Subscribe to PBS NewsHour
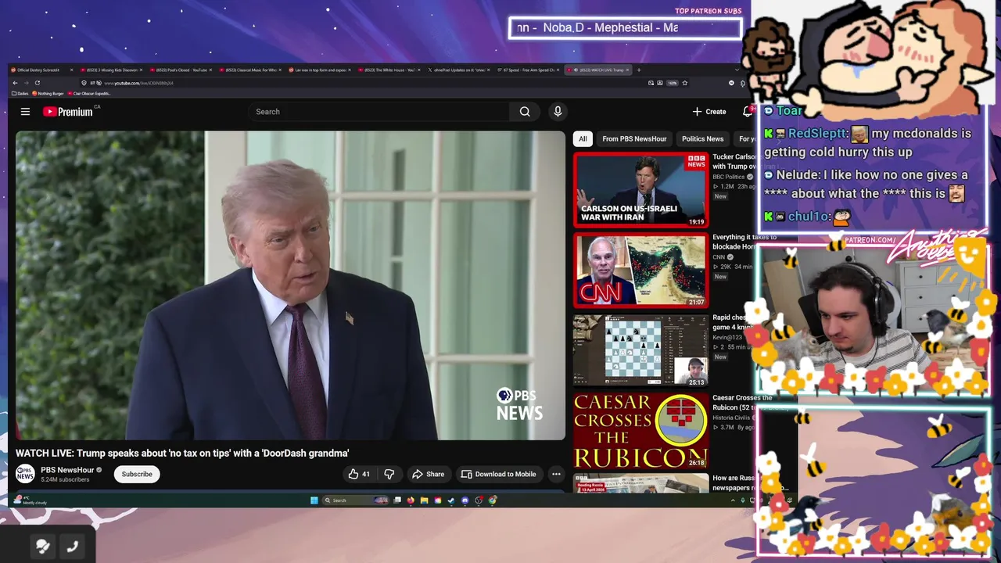 click(137, 474)
